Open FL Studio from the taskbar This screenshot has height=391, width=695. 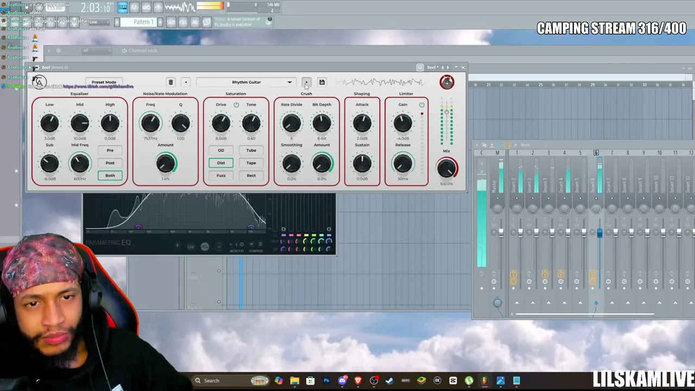[x=485, y=381]
